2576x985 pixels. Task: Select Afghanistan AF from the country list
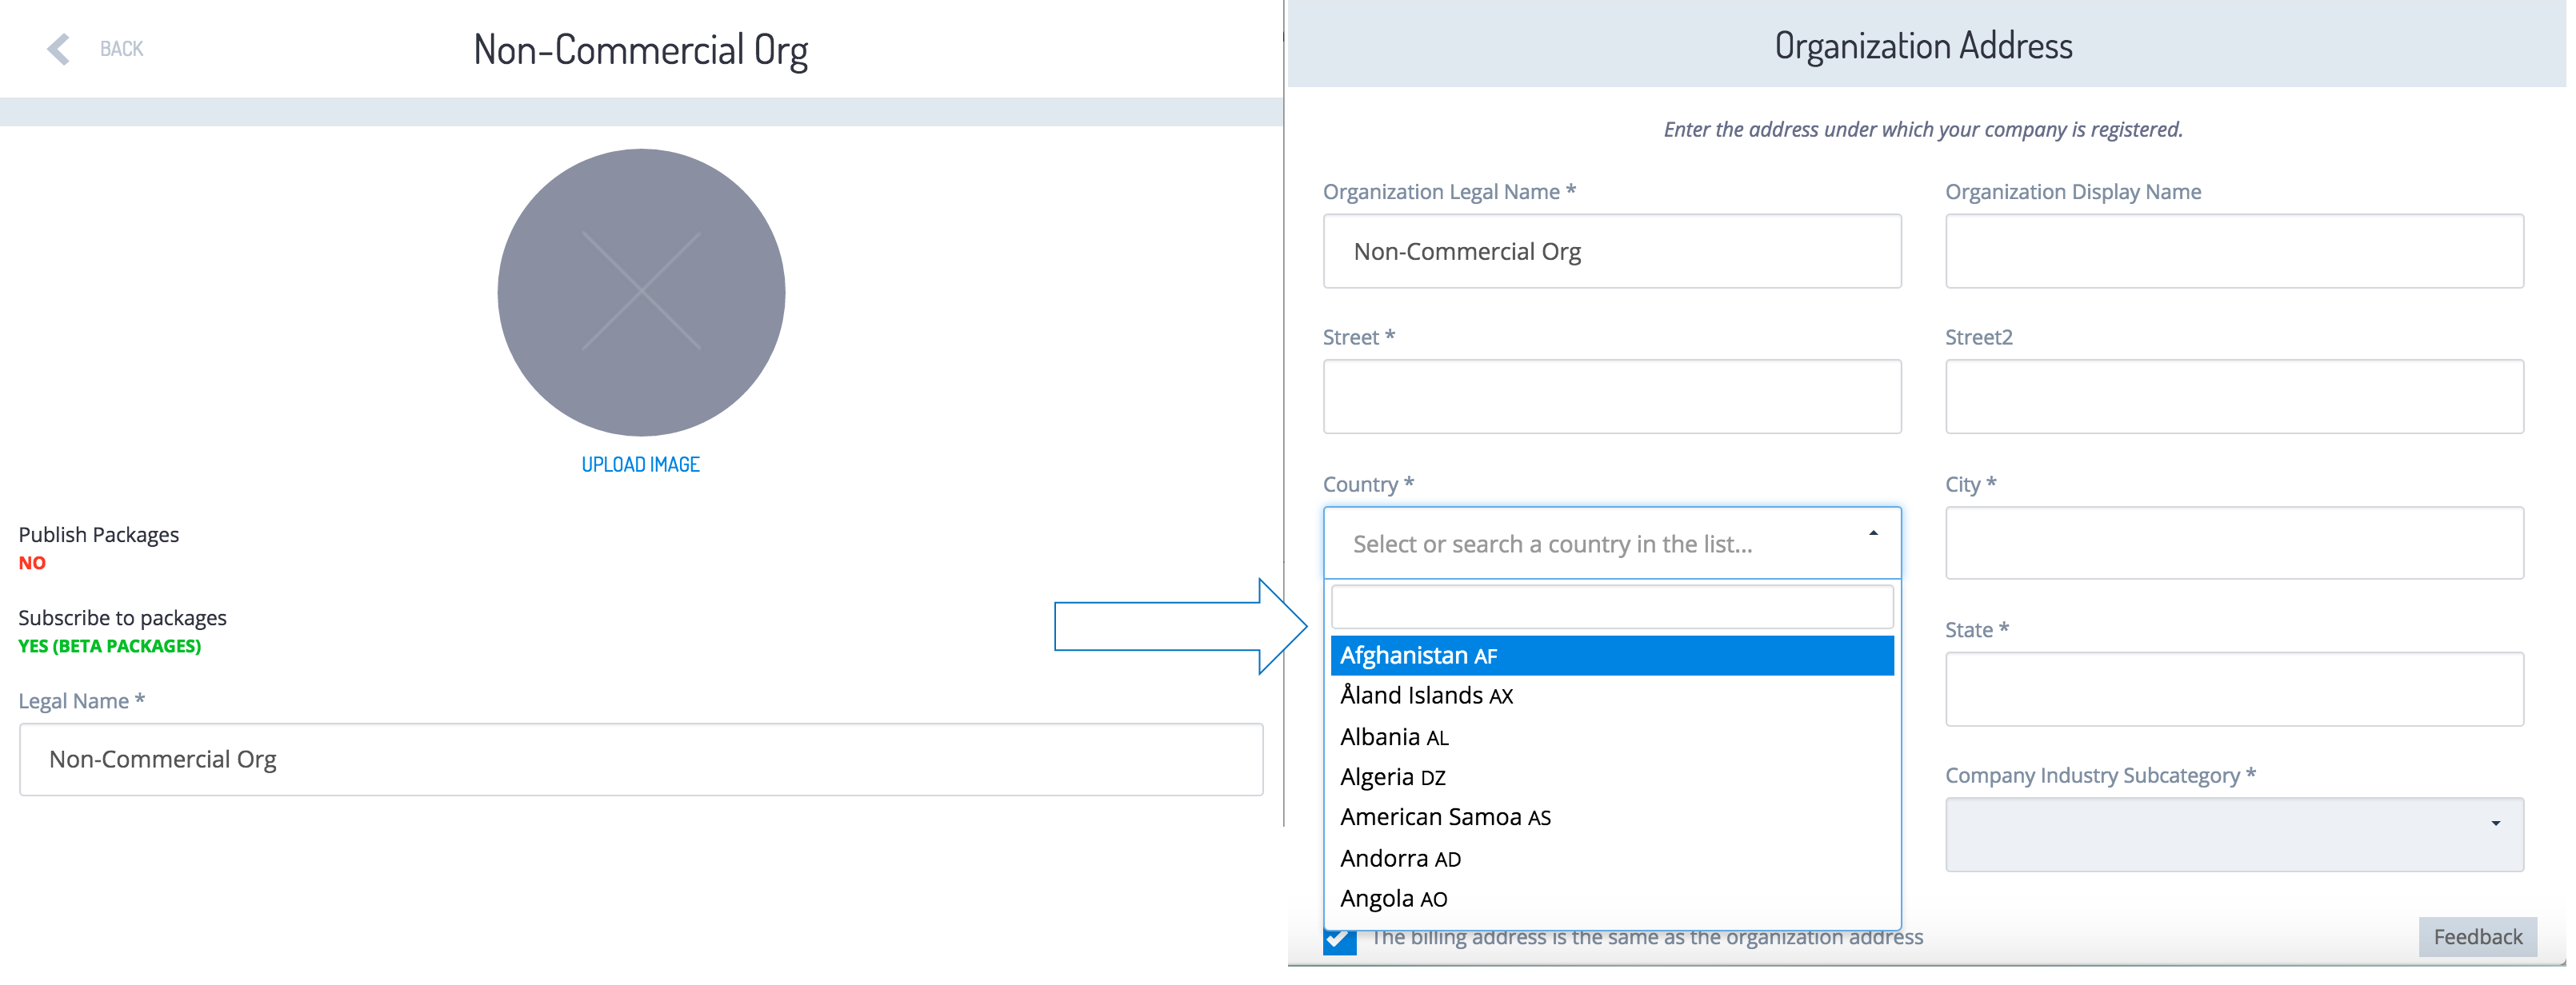(x=1612, y=656)
